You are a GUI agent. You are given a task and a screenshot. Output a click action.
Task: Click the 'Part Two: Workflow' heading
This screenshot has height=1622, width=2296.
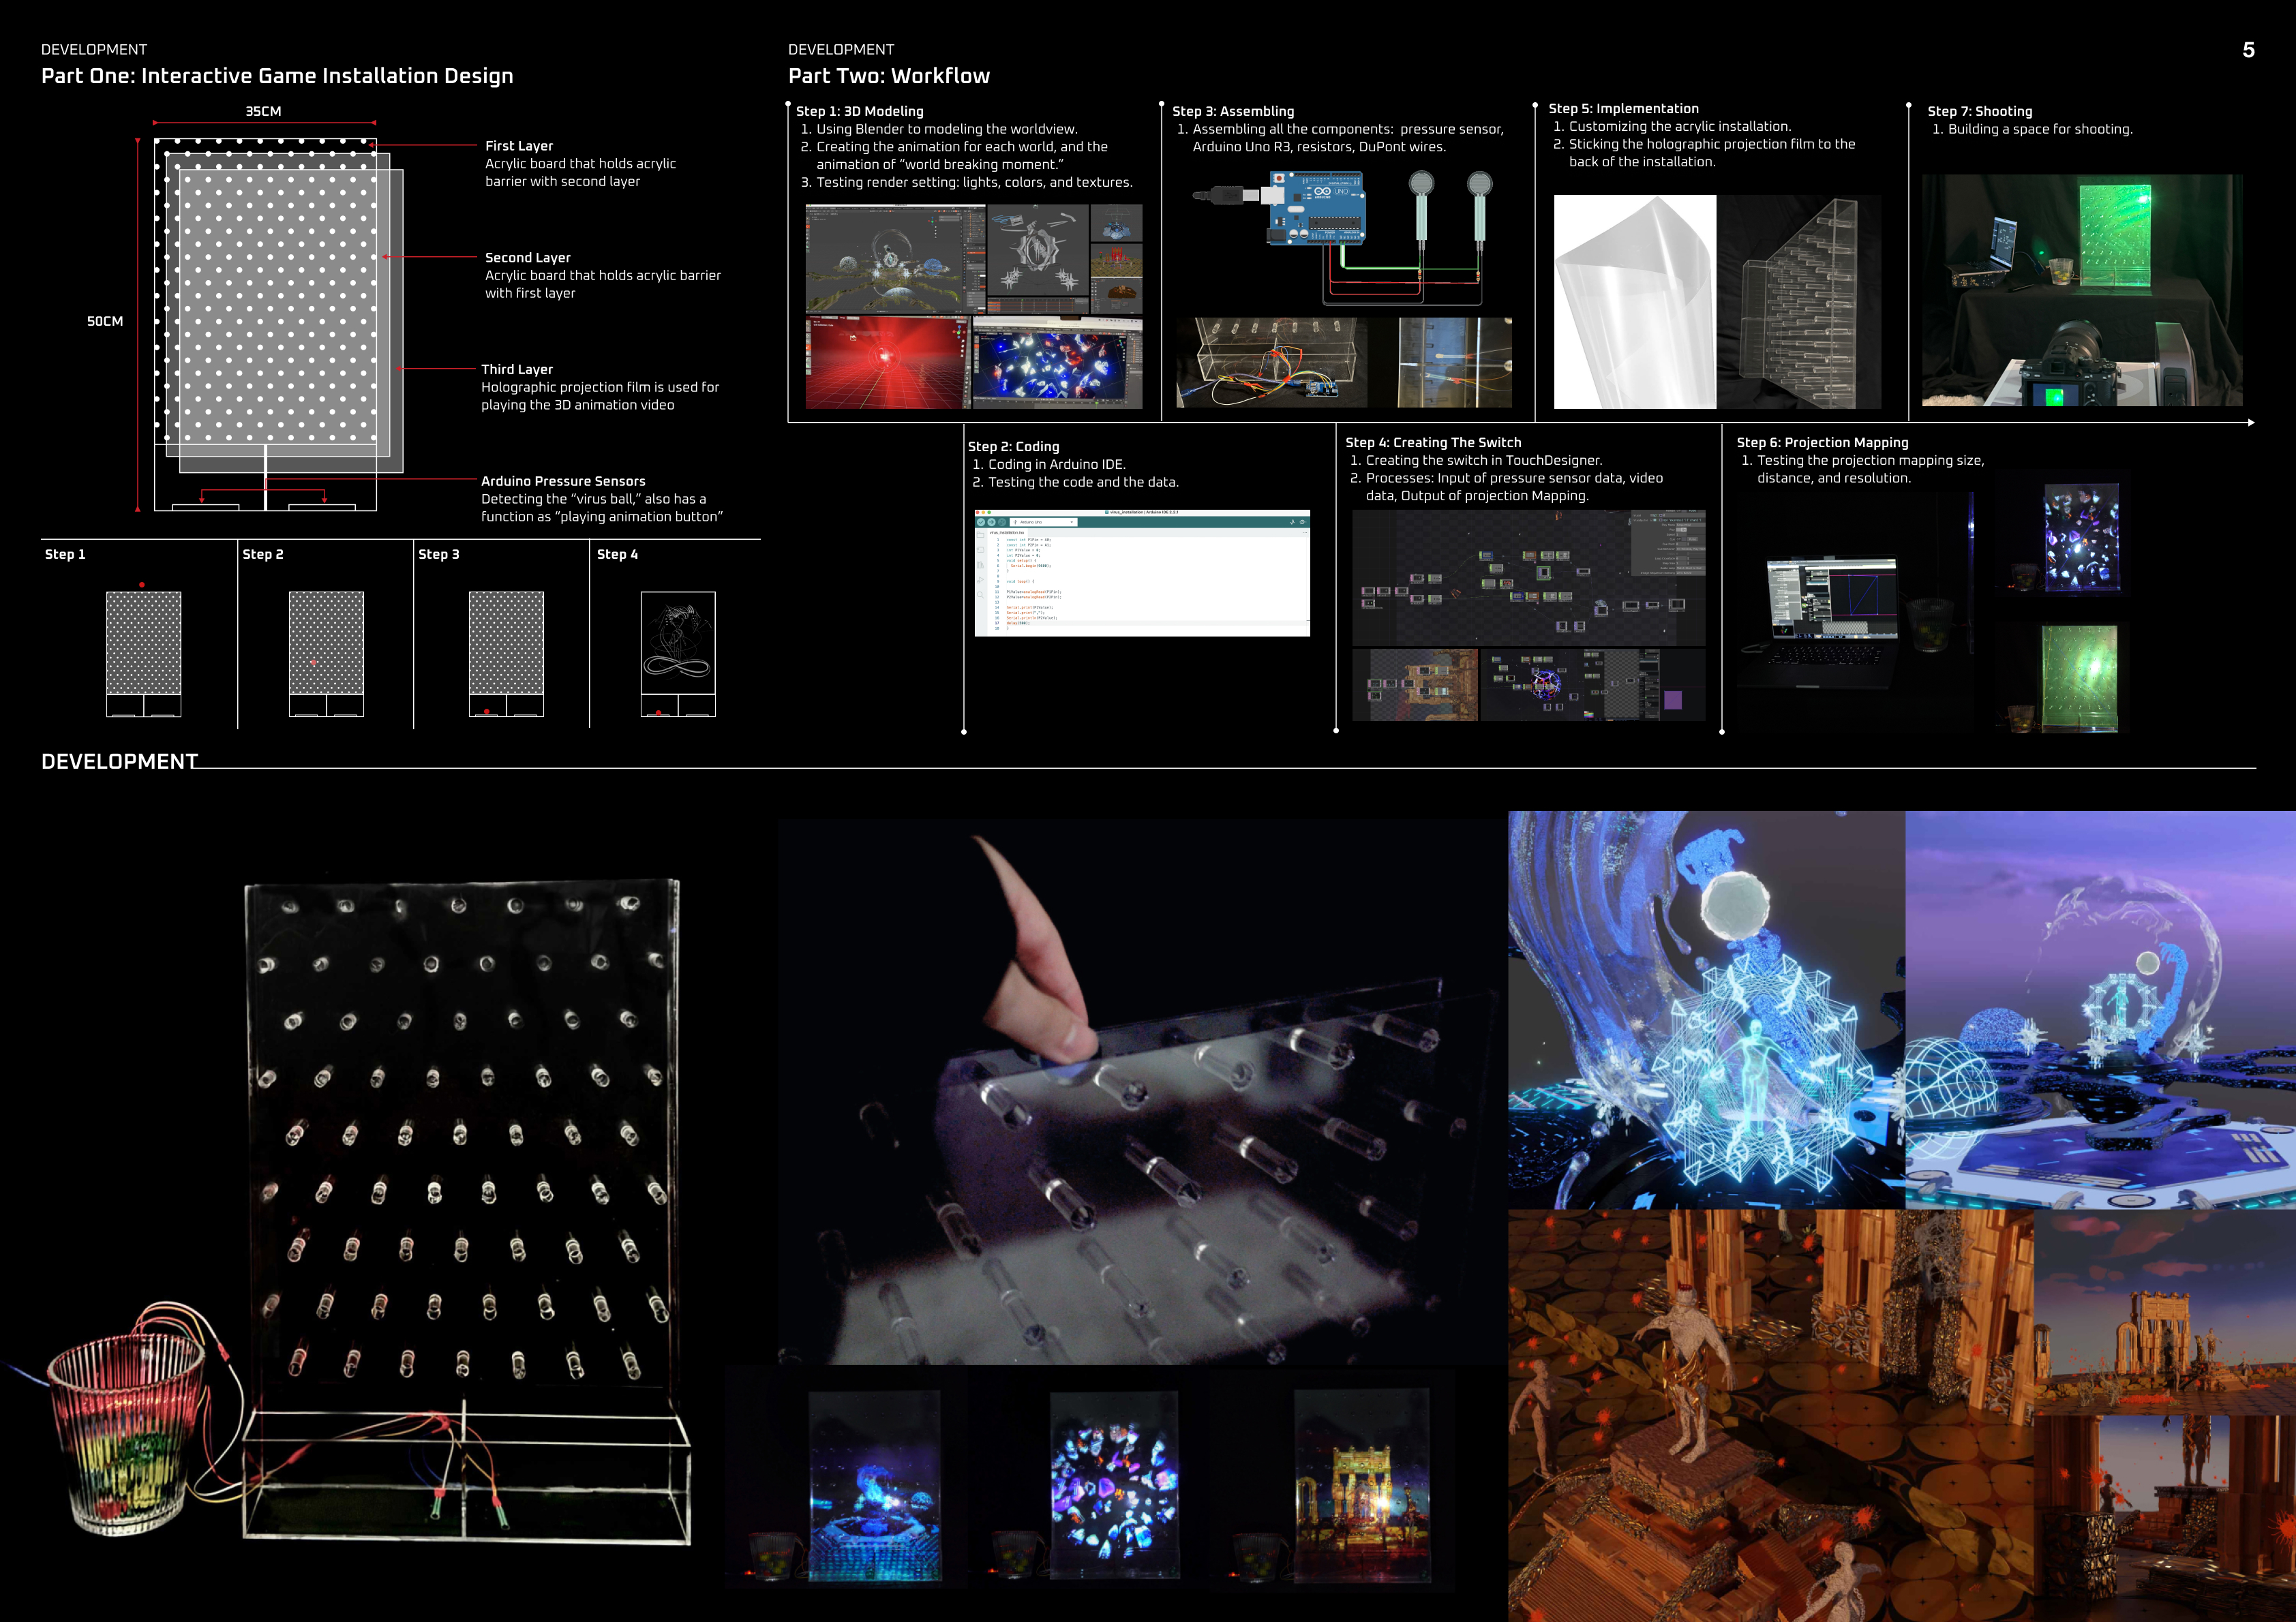(x=888, y=76)
